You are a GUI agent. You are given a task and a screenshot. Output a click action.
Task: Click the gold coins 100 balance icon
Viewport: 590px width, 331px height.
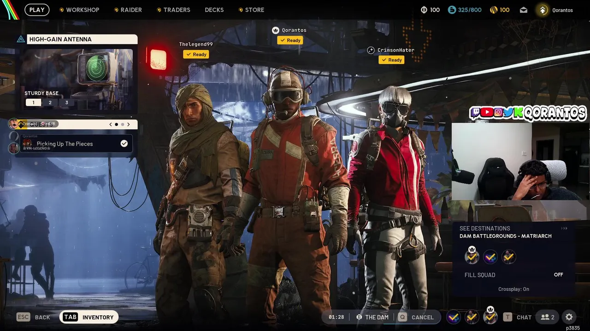pyautogui.click(x=494, y=10)
